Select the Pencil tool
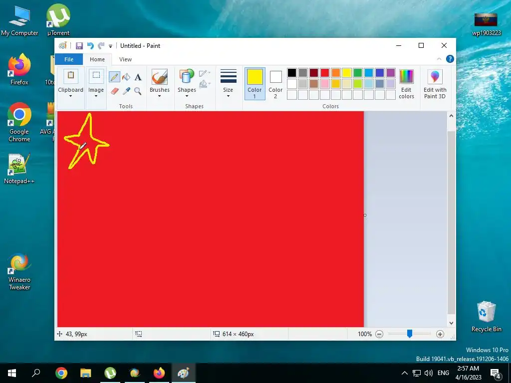The image size is (511, 383). click(114, 77)
